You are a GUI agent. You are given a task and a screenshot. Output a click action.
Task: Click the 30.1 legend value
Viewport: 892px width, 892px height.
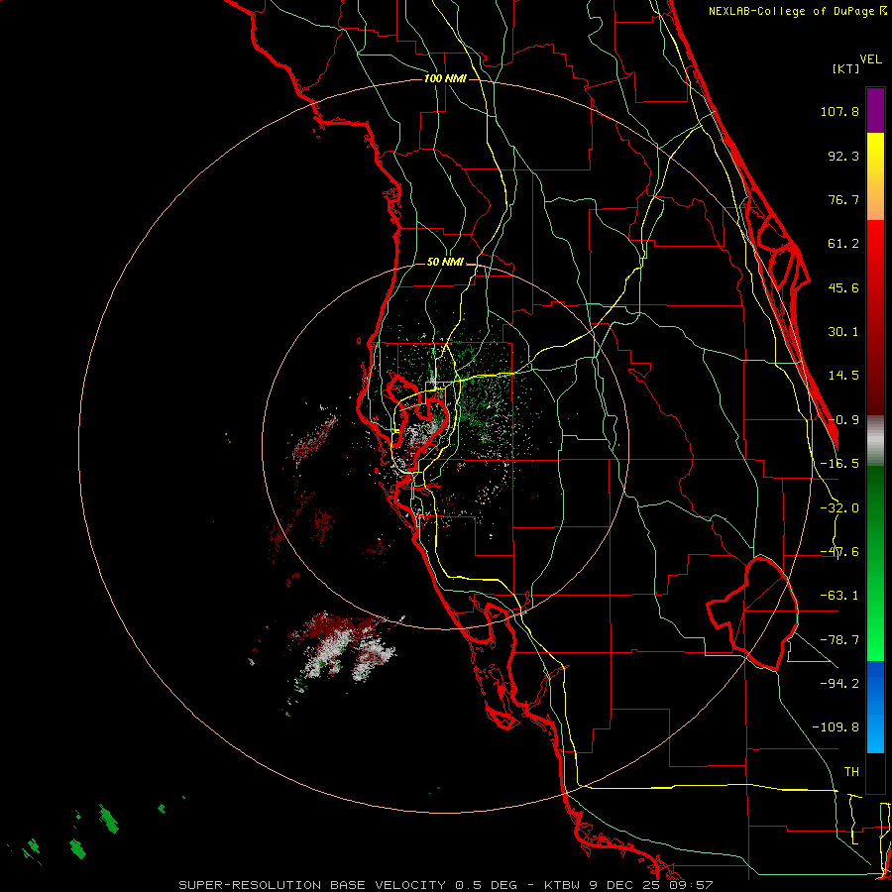click(843, 332)
